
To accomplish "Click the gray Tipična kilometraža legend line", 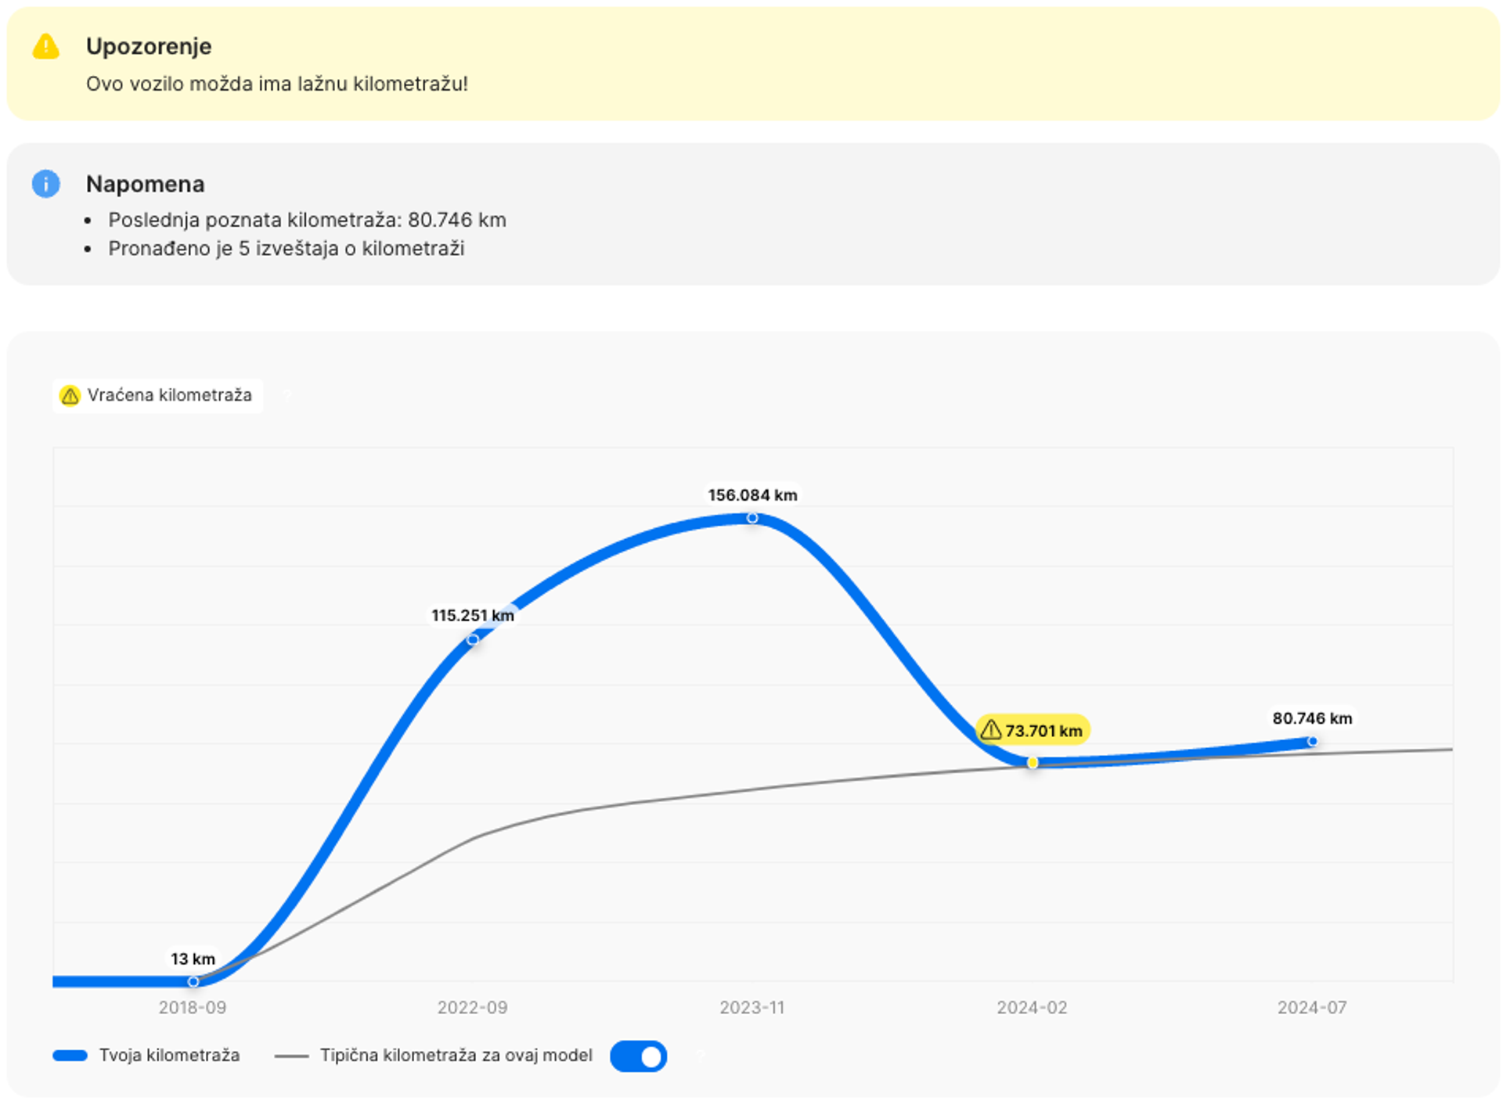I will 291,1056.
